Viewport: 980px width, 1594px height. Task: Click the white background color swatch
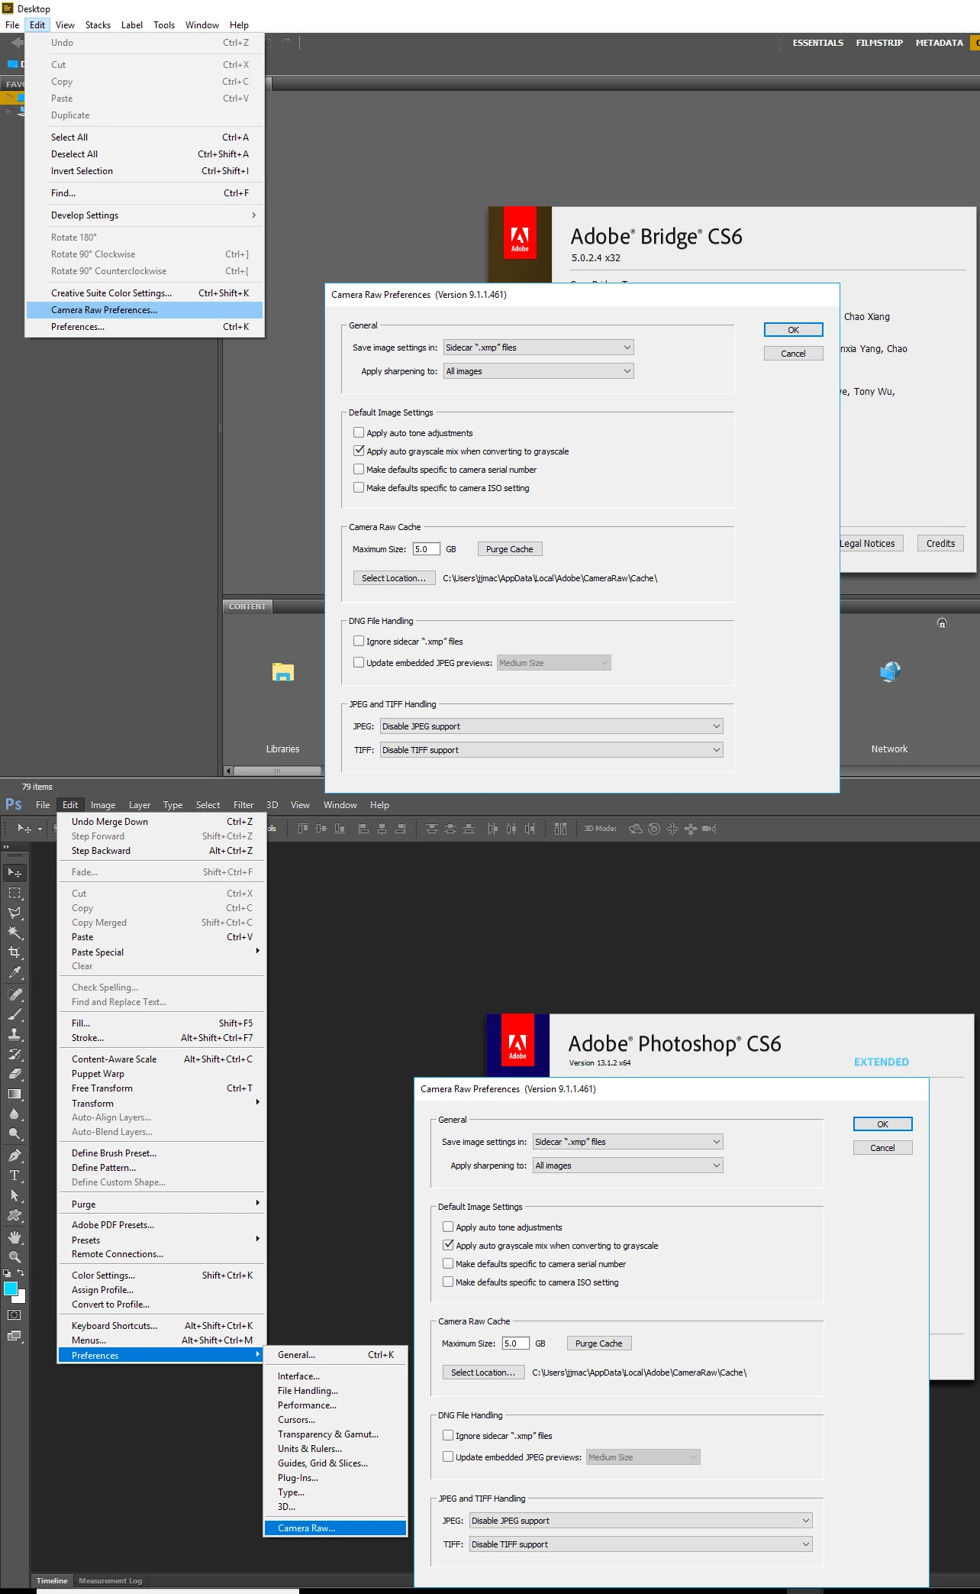click(21, 1298)
